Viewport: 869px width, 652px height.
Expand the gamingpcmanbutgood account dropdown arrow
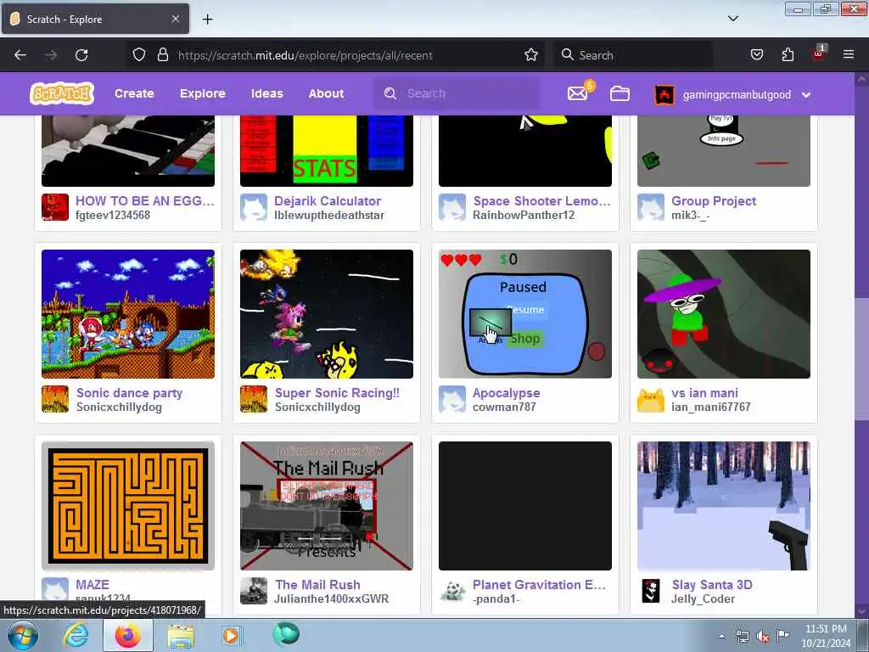click(x=806, y=95)
